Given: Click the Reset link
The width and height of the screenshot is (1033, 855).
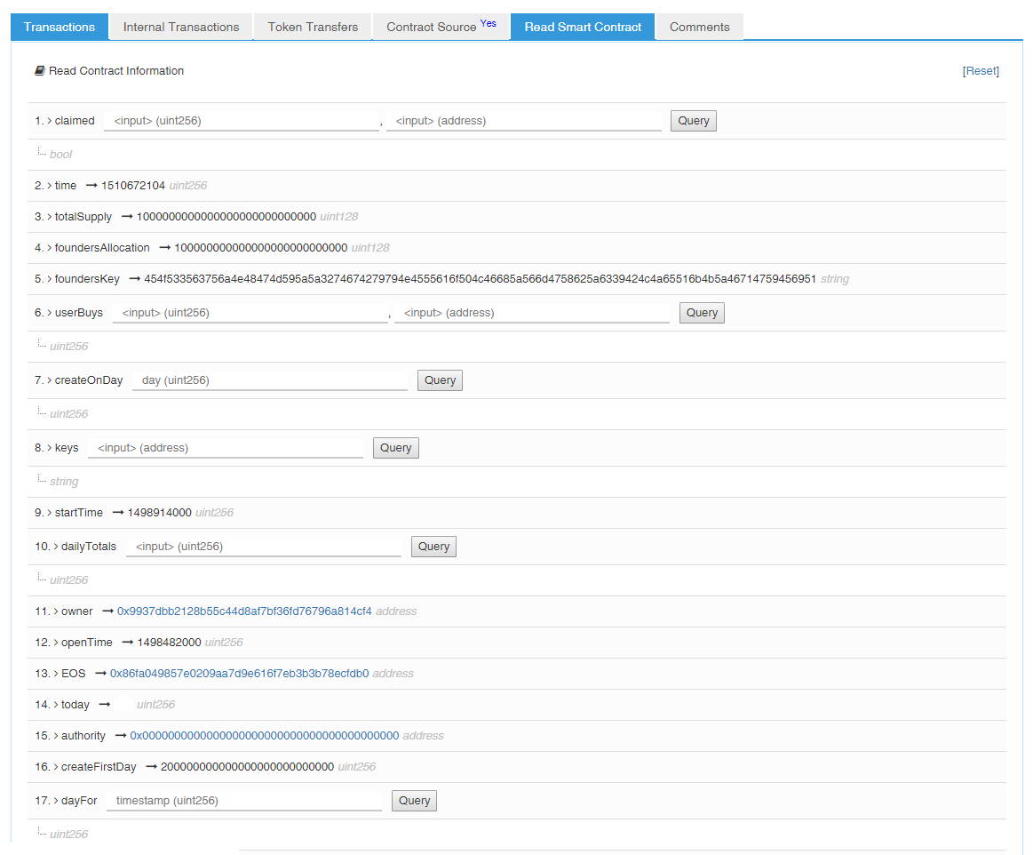Looking at the screenshot, I should [981, 70].
